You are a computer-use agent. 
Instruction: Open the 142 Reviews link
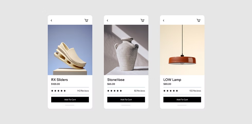[x=83, y=91]
